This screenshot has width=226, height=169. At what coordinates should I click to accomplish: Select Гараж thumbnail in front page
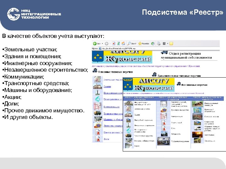(129, 146)
